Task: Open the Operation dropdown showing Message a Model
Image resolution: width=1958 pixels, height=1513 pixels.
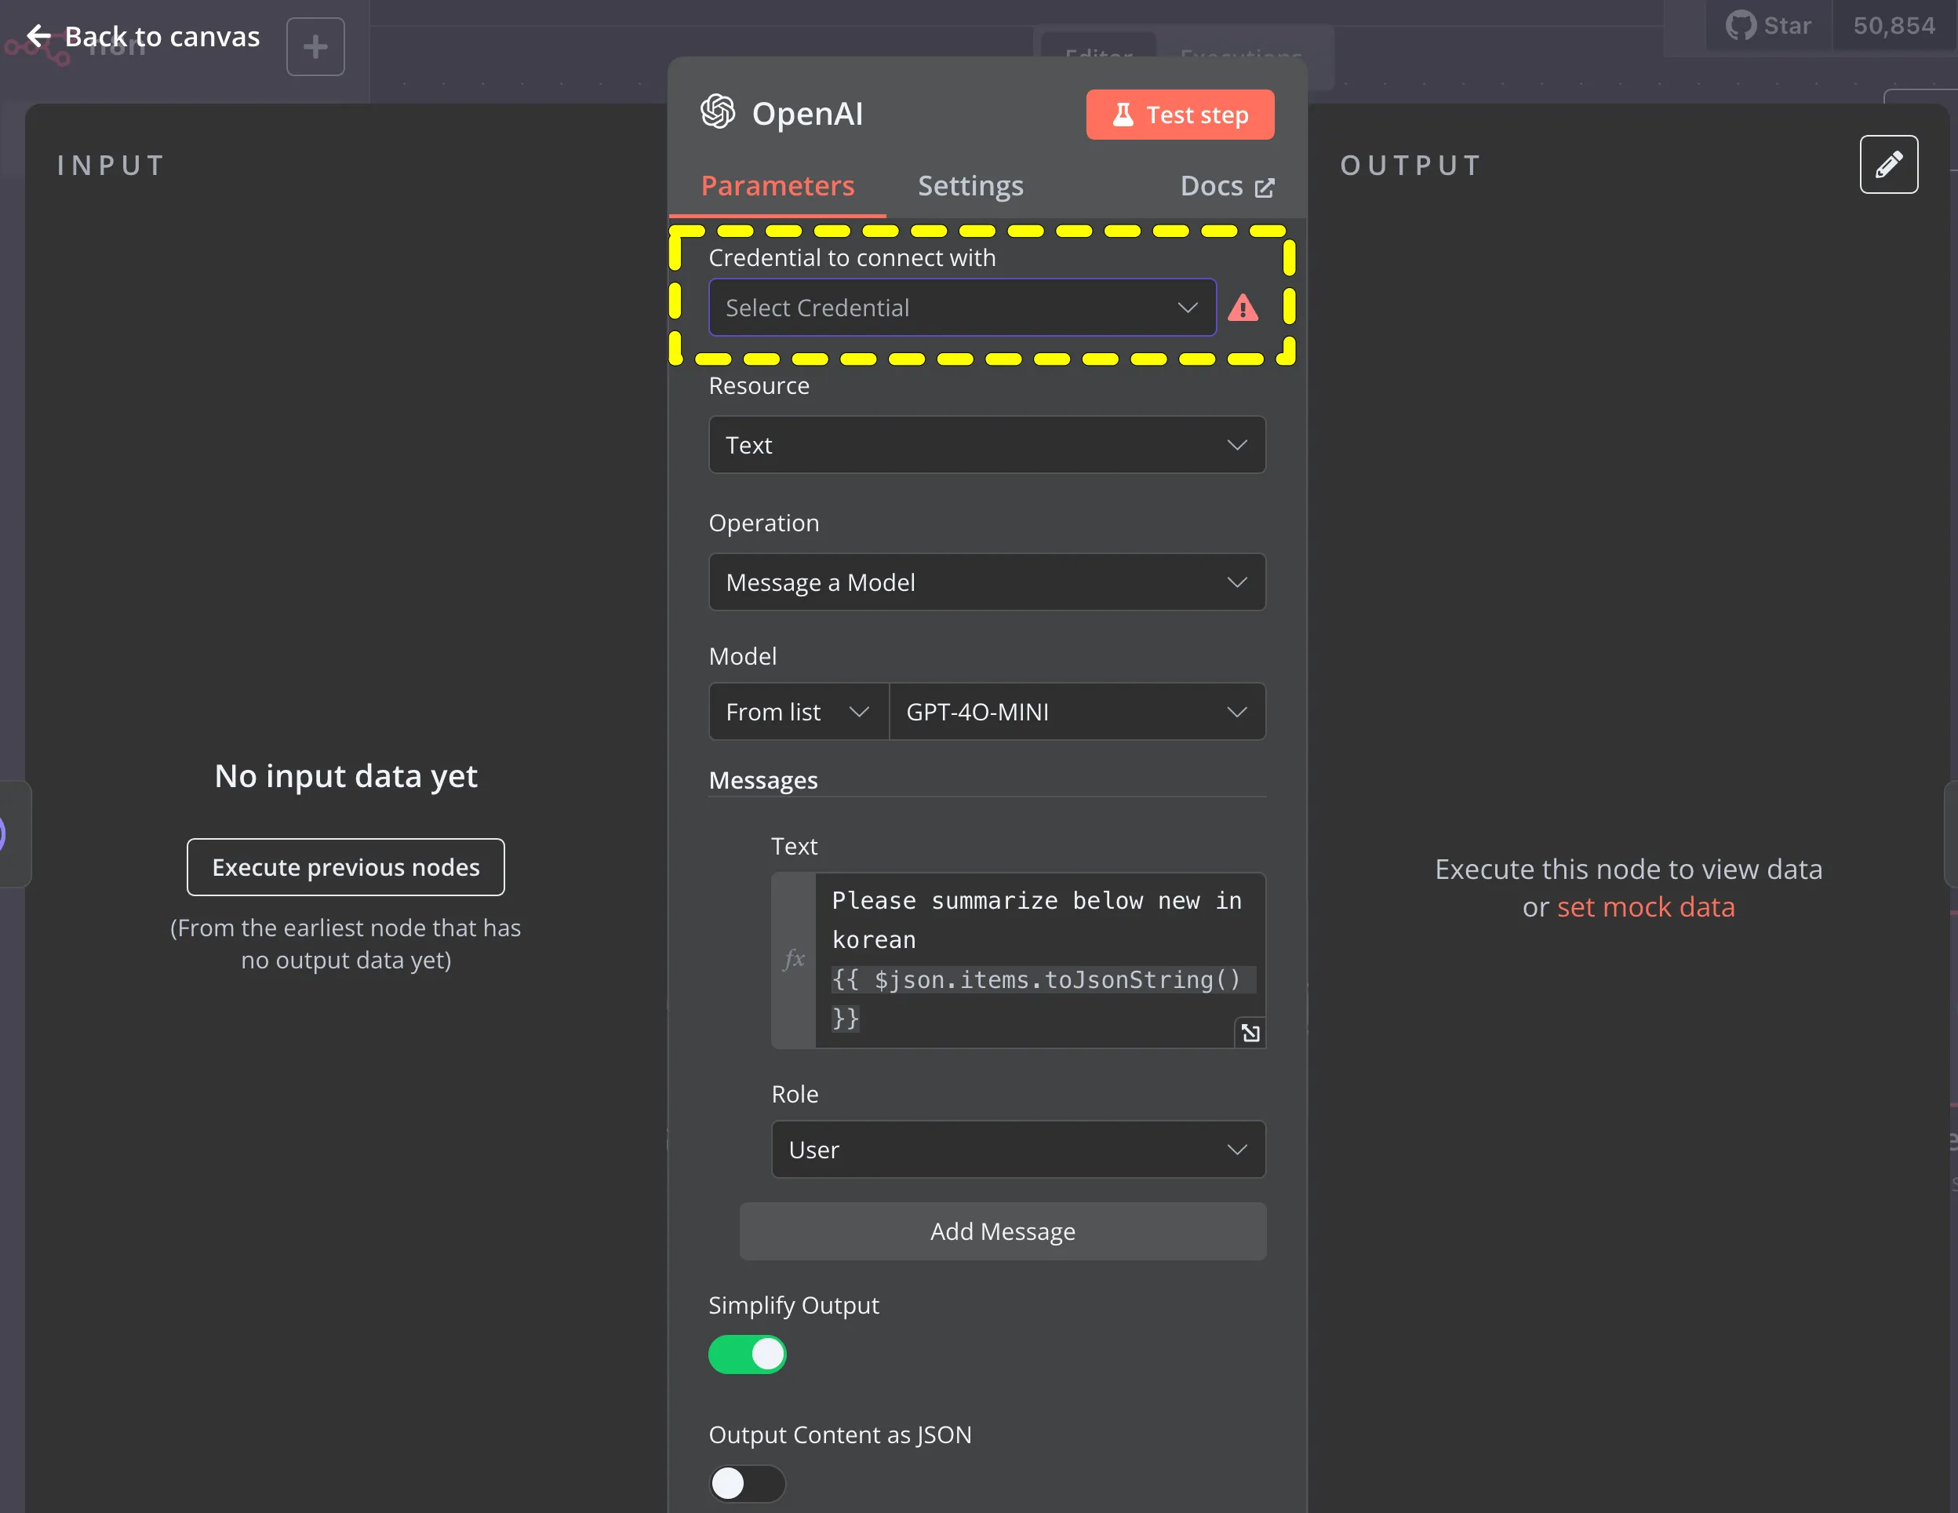Action: point(987,582)
